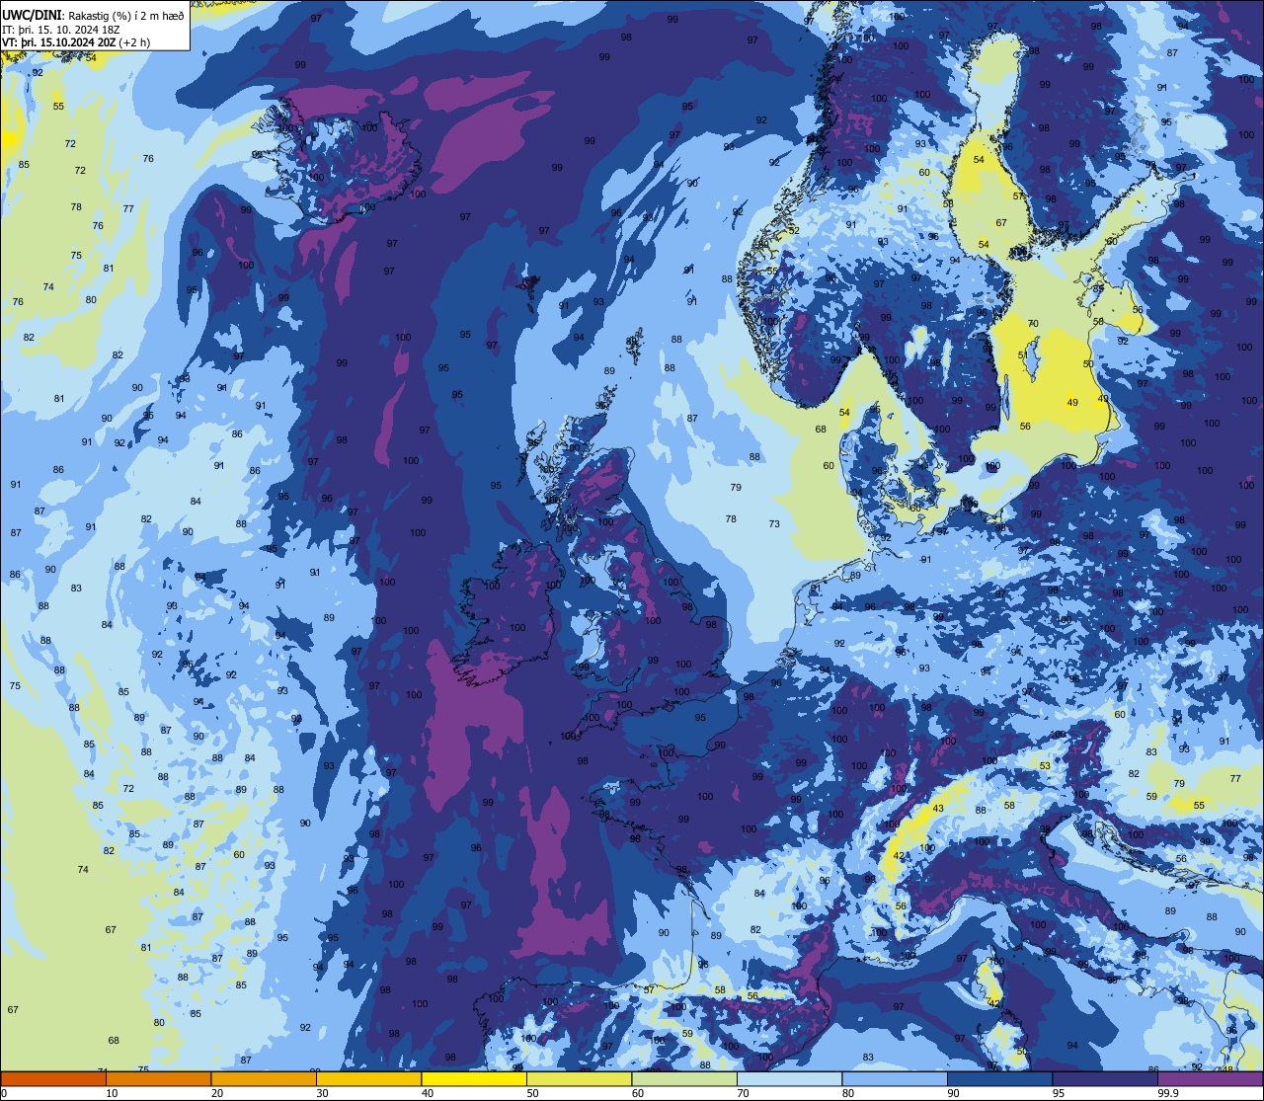The width and height of the screenshot is (1264, 1101).
Task: Click the "IT: þri. 15. 10. 2024 18Z" line
Action: click(61, 30)
